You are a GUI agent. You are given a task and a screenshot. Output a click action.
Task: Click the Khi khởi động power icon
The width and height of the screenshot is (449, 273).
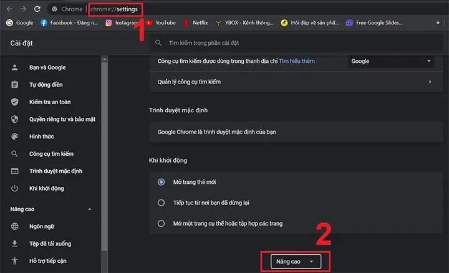pyautogui.click(x=14, y=188)
